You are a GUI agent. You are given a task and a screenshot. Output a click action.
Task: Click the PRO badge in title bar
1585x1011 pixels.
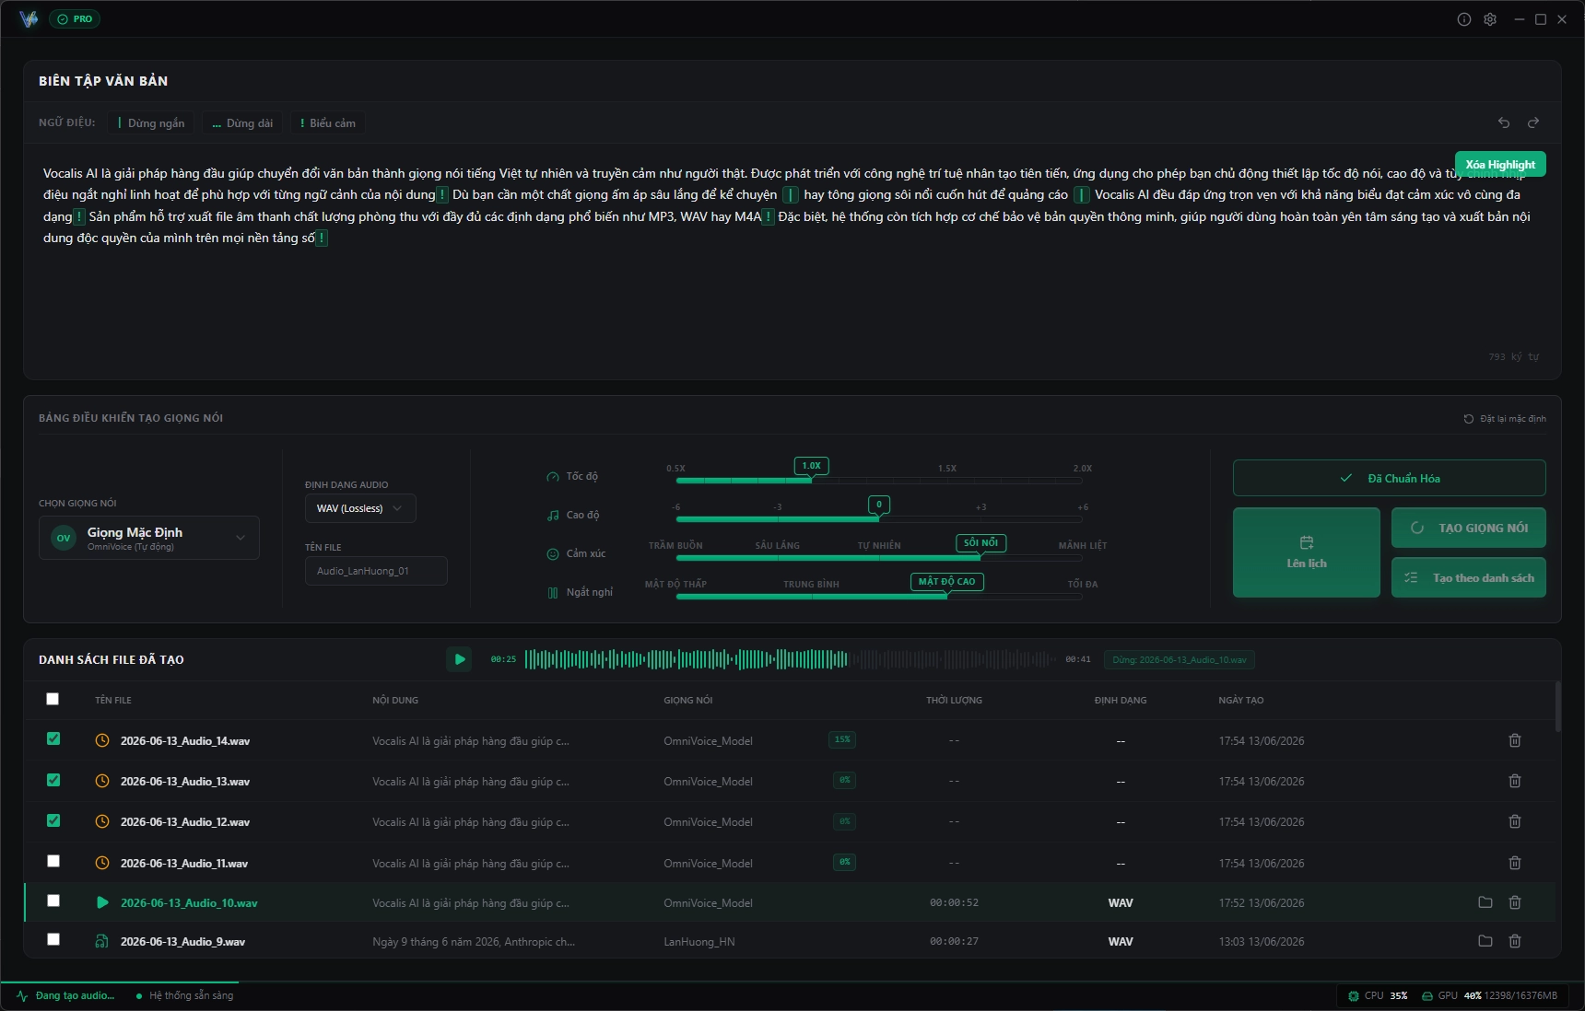[x=75, y=19]
